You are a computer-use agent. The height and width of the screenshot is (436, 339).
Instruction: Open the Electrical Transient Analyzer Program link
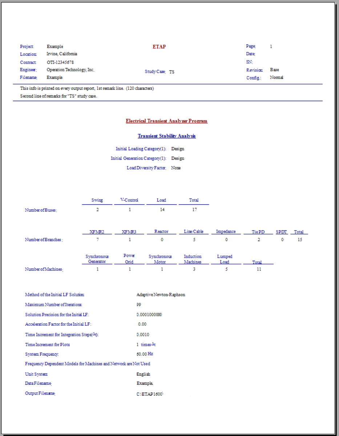[x=166, y=121]
